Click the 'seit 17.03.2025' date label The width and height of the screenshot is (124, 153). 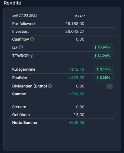pos(25,15)
